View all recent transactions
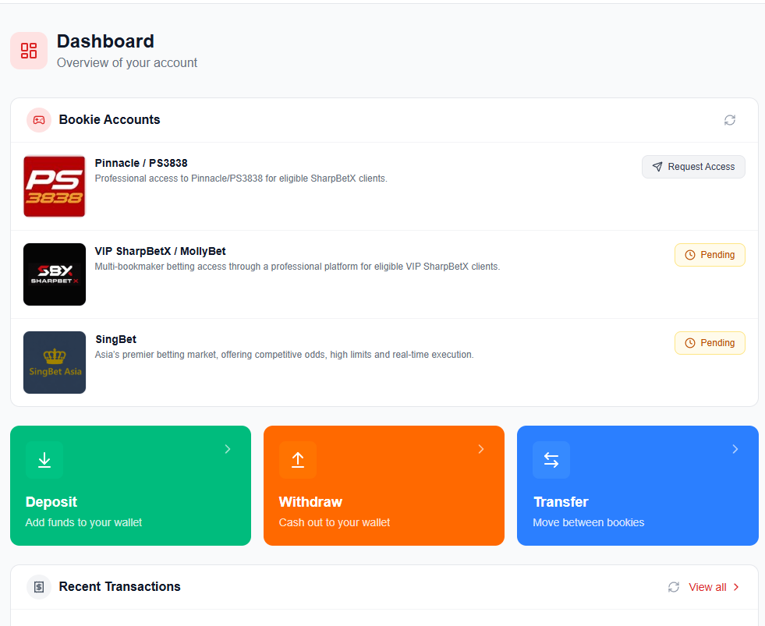 [x=714, y=587]
